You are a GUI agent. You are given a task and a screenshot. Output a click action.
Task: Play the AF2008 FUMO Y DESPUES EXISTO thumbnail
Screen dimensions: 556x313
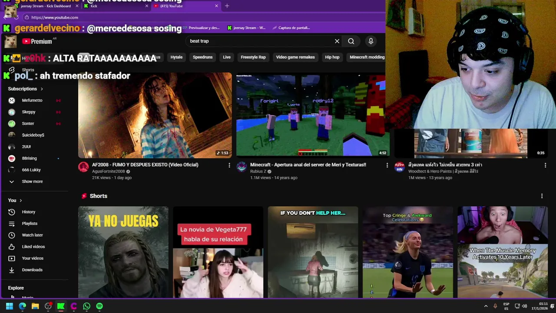[x=155, y=115]
